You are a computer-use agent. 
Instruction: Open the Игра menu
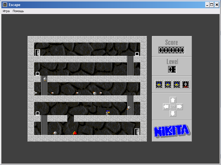coord(6,11)
